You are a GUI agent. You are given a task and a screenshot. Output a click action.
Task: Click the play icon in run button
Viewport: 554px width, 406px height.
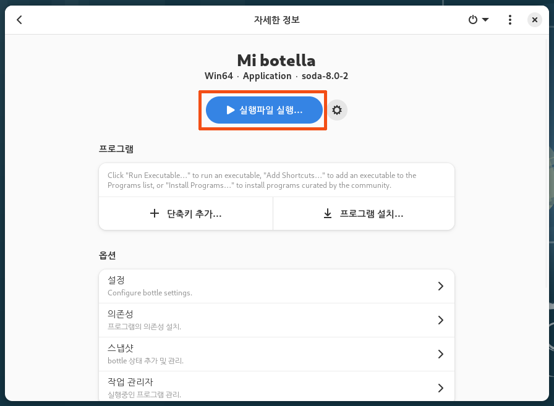[x=231, y=110]
